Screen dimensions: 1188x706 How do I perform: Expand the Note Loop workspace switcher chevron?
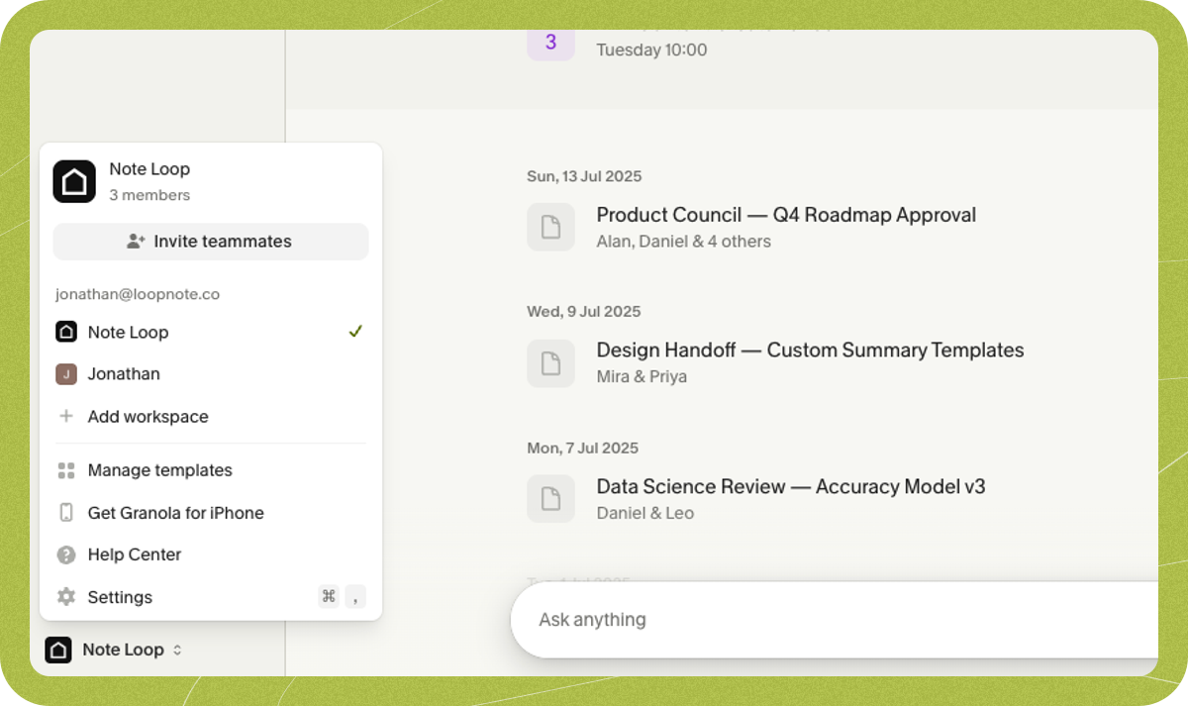[176, 650]
